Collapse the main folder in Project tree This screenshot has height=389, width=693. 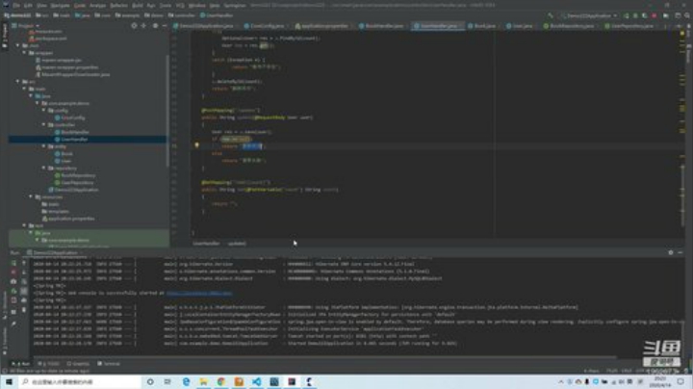click(24, 89)
